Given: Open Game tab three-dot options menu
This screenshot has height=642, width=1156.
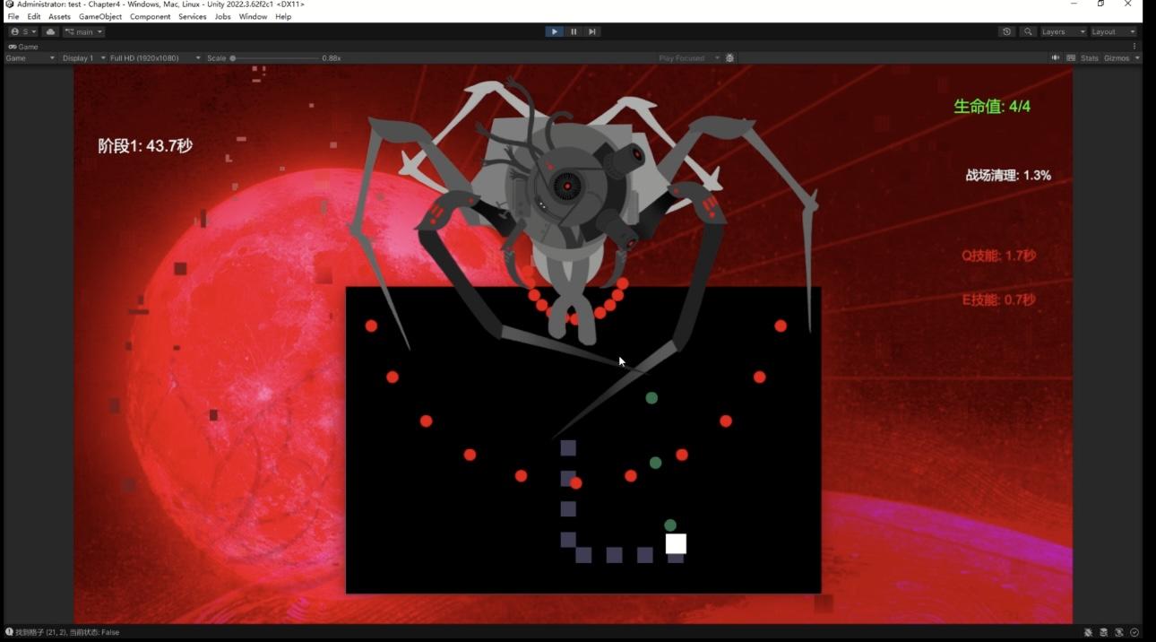Looking at the screenshot, I should click(x=1134, y=46).
